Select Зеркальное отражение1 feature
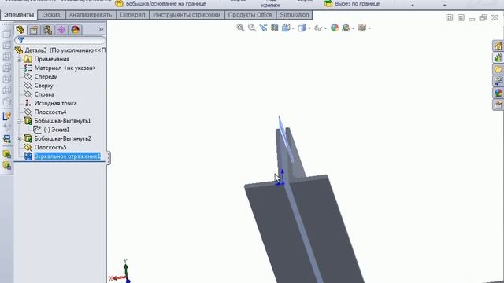This screenshot has width=504, height=283. coord(67,156)
